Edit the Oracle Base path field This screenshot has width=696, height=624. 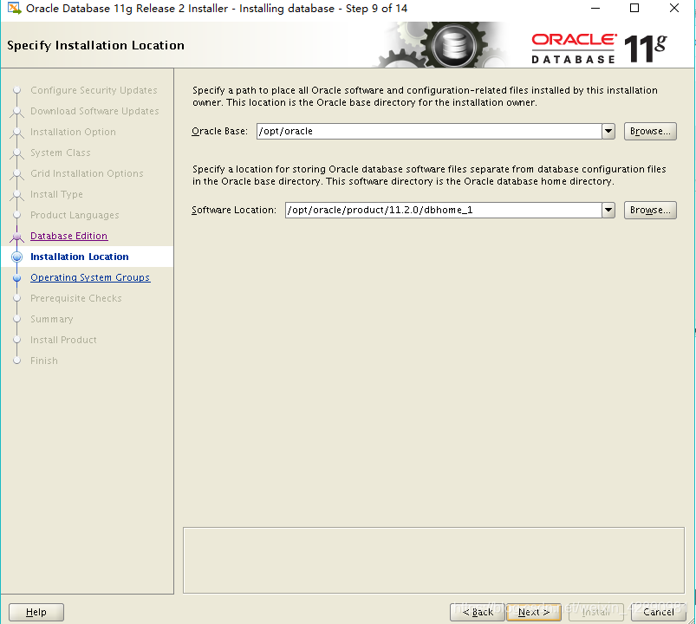click(x=429, y=132)
